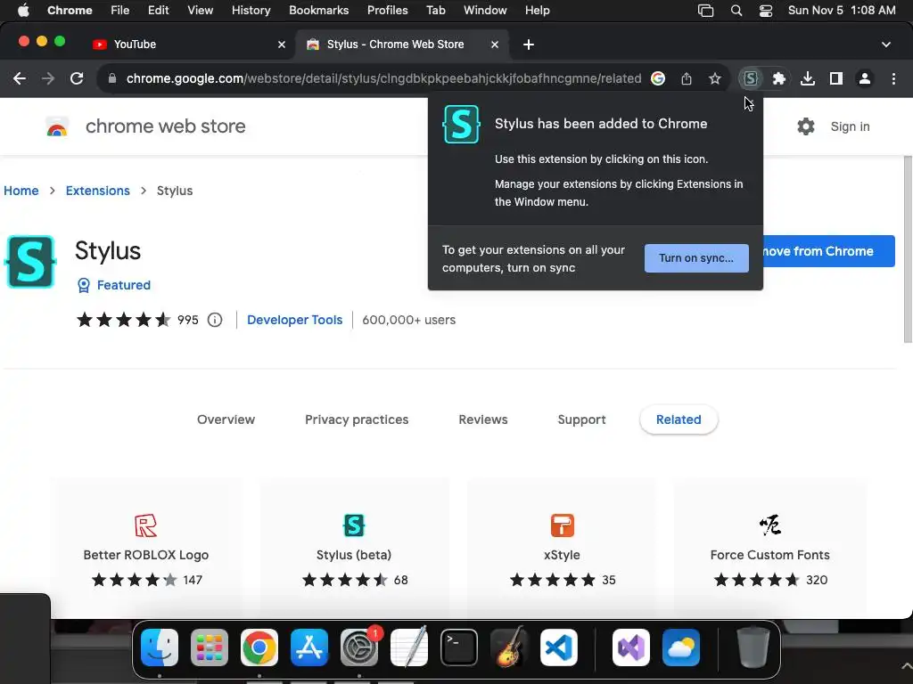This screenshot has width=913, height=684.
Task: Open the Window menu
Action: point(485,11)
